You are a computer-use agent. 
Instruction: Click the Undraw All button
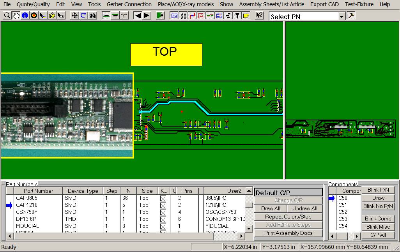(x=305, y=208)
